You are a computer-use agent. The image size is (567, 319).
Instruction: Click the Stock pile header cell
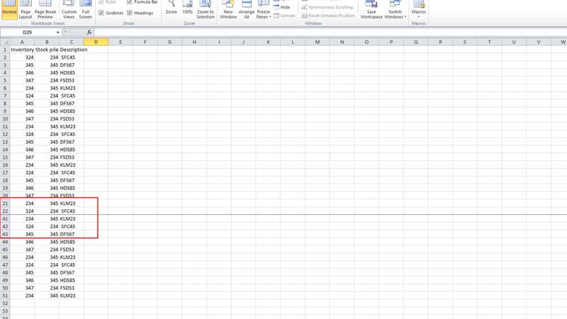tap(47, 50)
